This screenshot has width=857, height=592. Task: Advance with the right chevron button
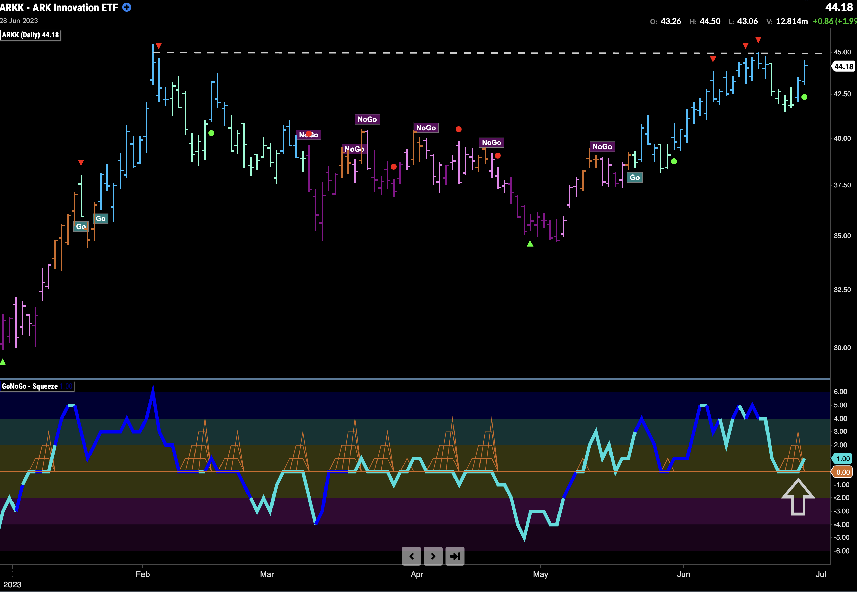pos(433,556)
